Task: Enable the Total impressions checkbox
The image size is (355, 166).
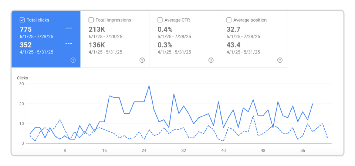Action: (x=91, y=20)
